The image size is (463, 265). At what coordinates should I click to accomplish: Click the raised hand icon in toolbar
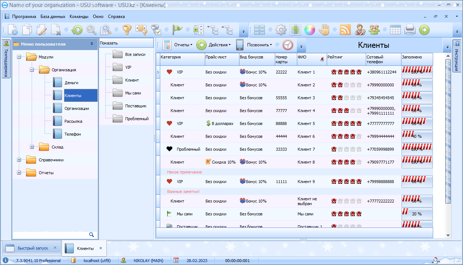click(324, 30)
